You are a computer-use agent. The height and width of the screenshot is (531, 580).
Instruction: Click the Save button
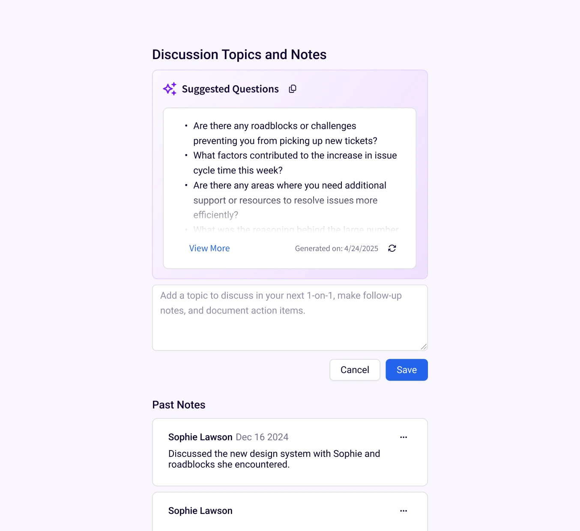pos(407,370)
